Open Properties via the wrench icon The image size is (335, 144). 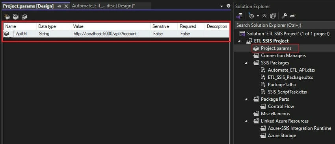point(285,16)
